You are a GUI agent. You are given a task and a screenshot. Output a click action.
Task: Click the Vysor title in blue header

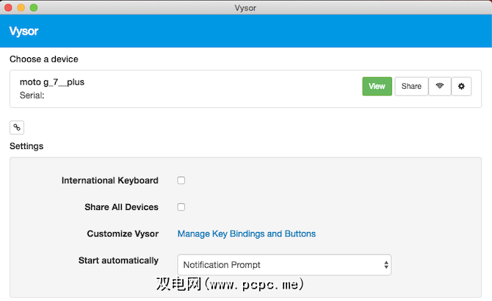pyautogui.click(x=23, y=32)
